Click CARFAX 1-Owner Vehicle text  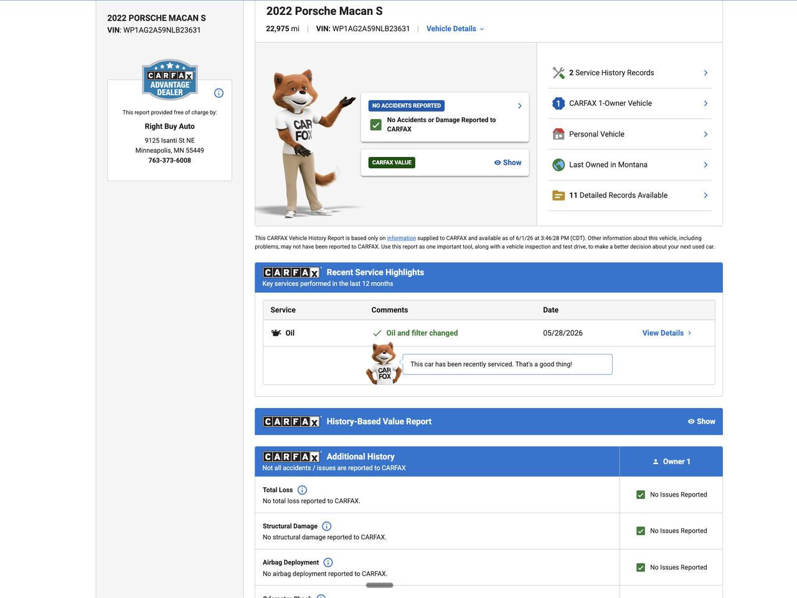pos(610,103)
